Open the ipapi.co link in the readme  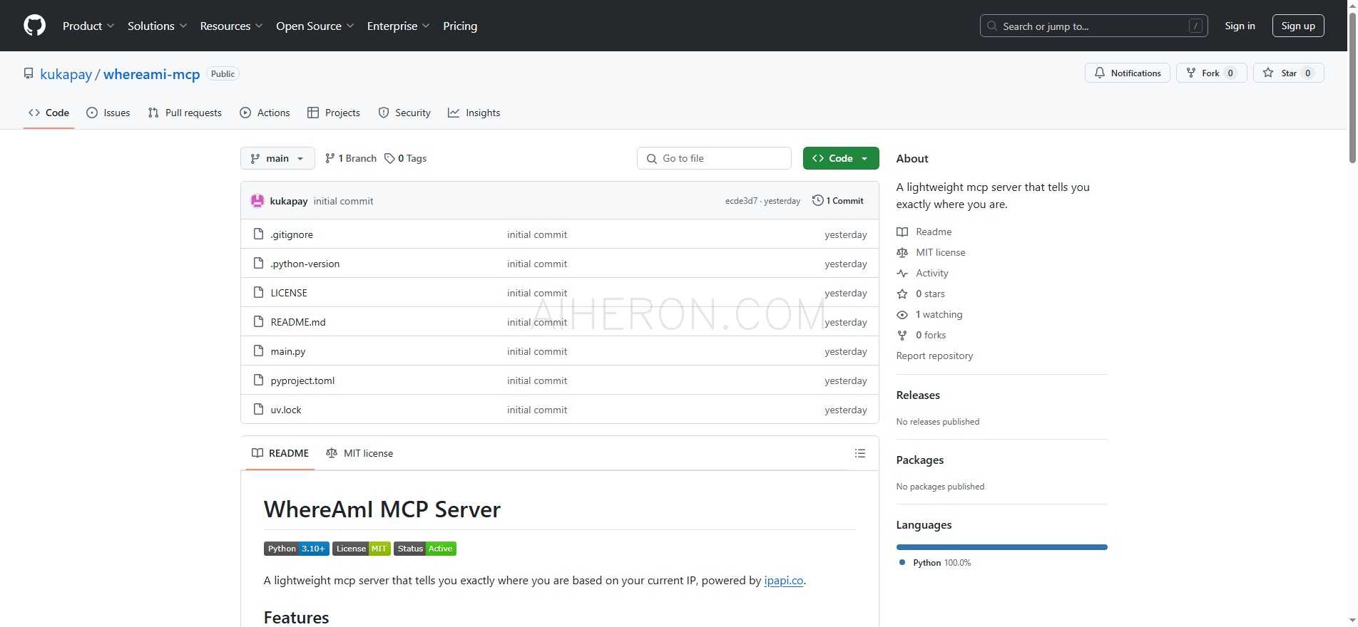coord(784,581)
